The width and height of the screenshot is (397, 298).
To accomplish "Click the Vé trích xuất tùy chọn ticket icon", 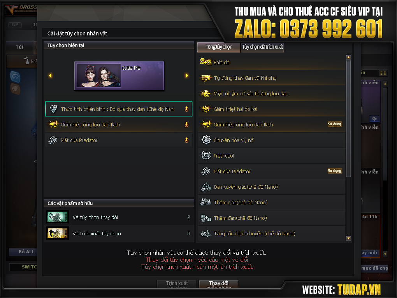I will (58, 233).
